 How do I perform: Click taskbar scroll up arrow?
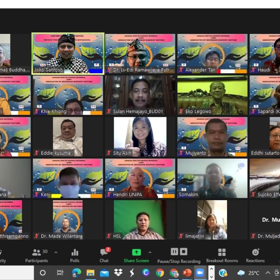tap(211, 269)
